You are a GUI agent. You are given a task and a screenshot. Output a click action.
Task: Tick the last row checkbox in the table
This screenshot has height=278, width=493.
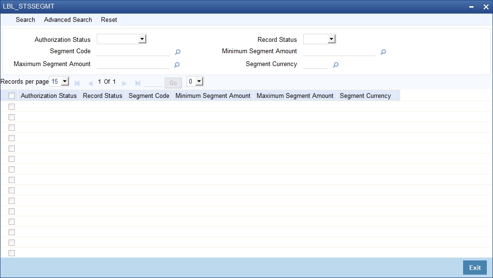[x=12, y=253]
